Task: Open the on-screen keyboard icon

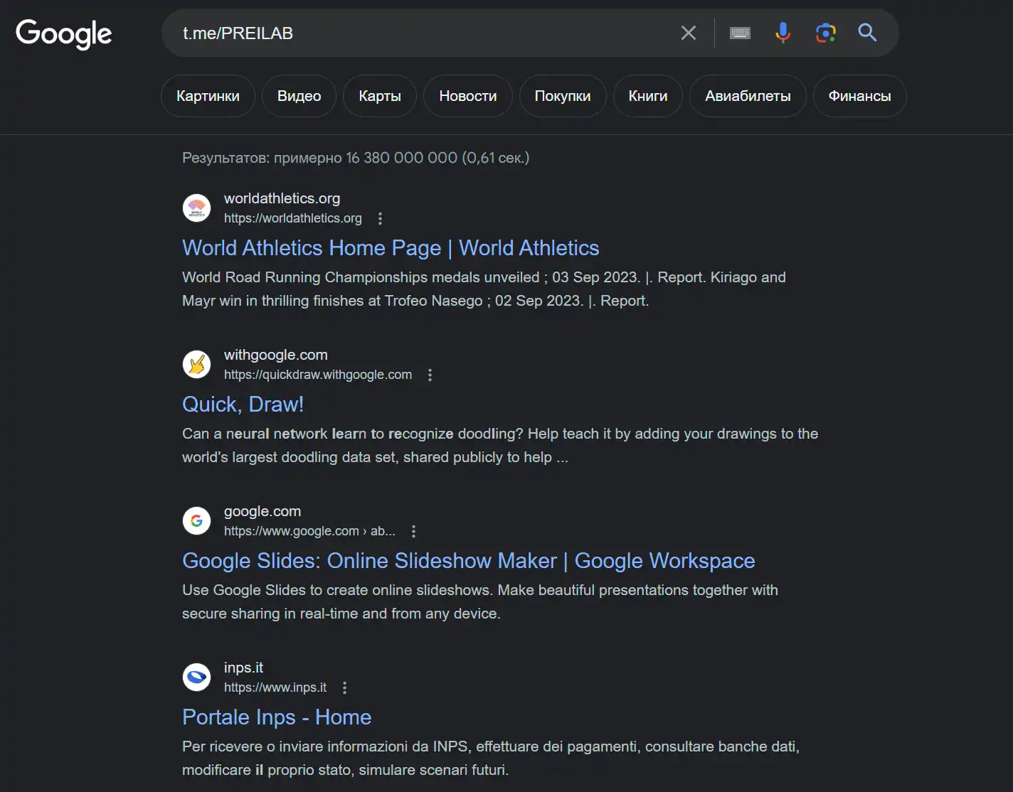Action: pos(740,33)
